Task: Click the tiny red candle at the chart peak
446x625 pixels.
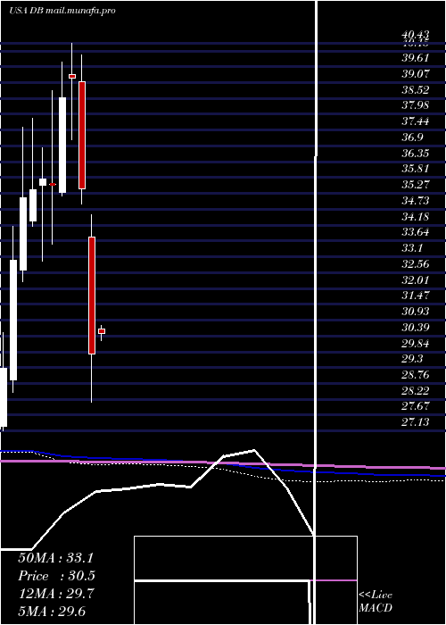Action: pos(72,76)
